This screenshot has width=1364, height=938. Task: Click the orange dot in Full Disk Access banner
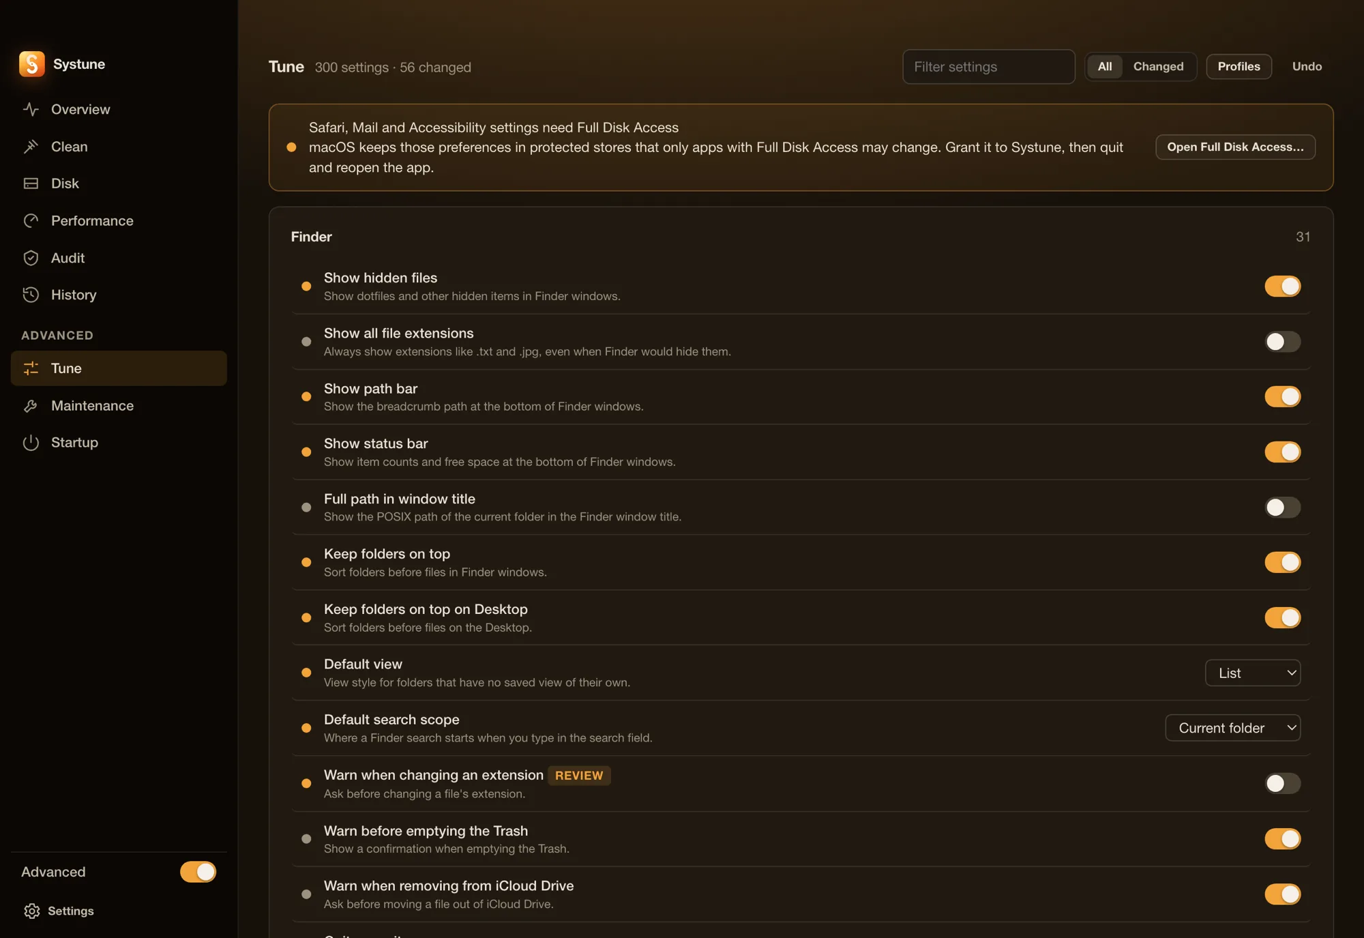point(291,147)
